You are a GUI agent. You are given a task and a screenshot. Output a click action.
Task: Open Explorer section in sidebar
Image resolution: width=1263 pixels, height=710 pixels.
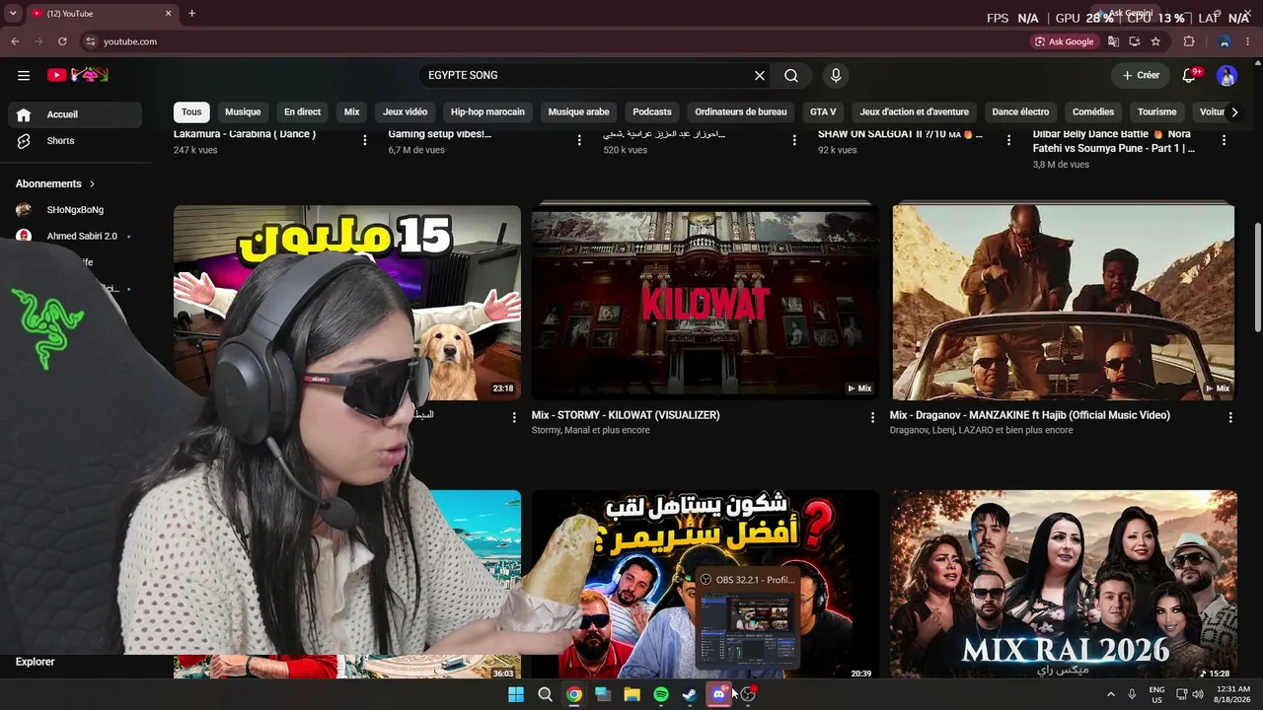(x=36, y=662)
